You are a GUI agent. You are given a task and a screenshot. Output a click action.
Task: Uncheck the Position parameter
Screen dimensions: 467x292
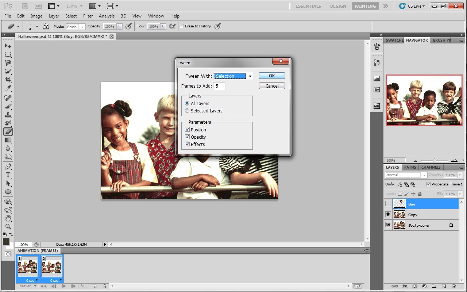pos(187,130)
